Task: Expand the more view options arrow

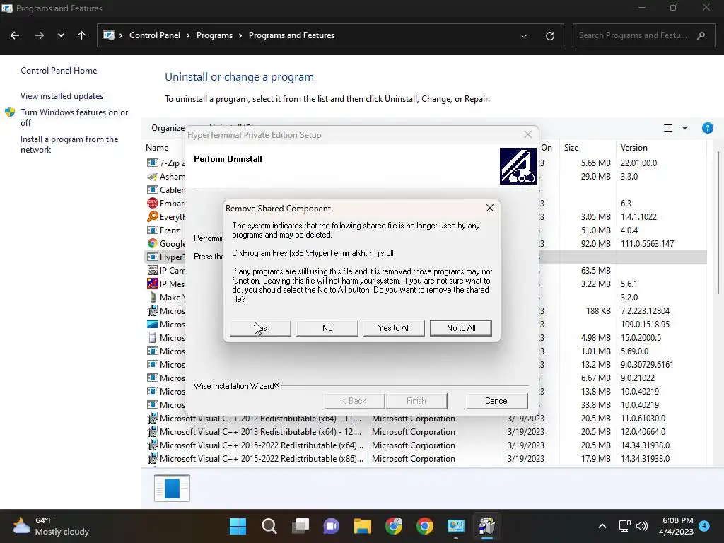Action: (684, 128)
